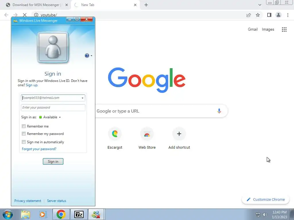Open the Escargot shortcut

(x=115, y=138)
